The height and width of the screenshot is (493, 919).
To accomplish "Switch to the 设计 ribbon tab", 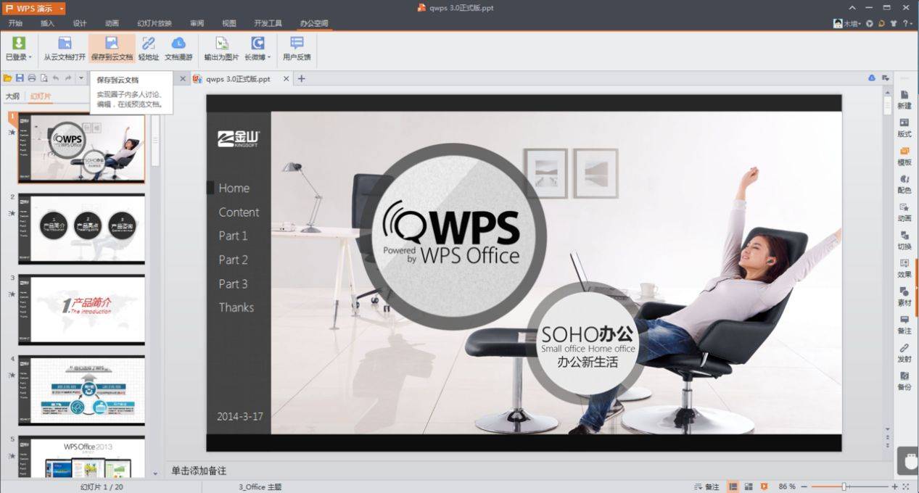I will point(80,23).
